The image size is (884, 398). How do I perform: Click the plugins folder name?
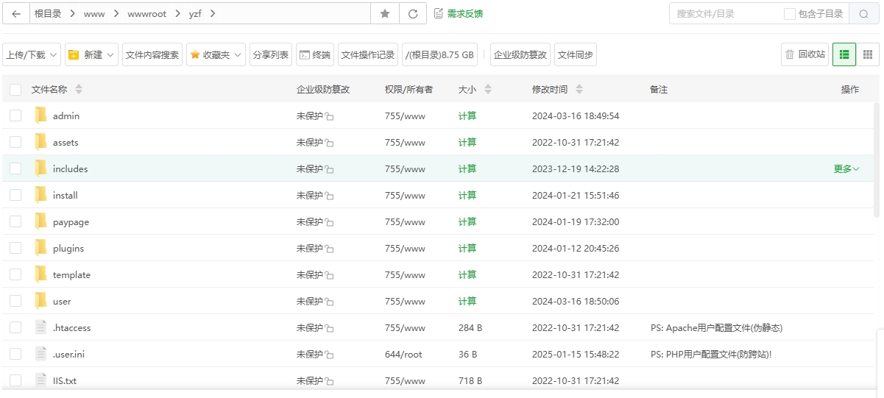coord(68,248)
